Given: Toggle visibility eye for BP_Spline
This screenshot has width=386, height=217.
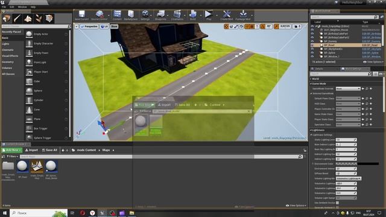Looking at the screenshot, I should pyautogui.click(x=312, y=53).
